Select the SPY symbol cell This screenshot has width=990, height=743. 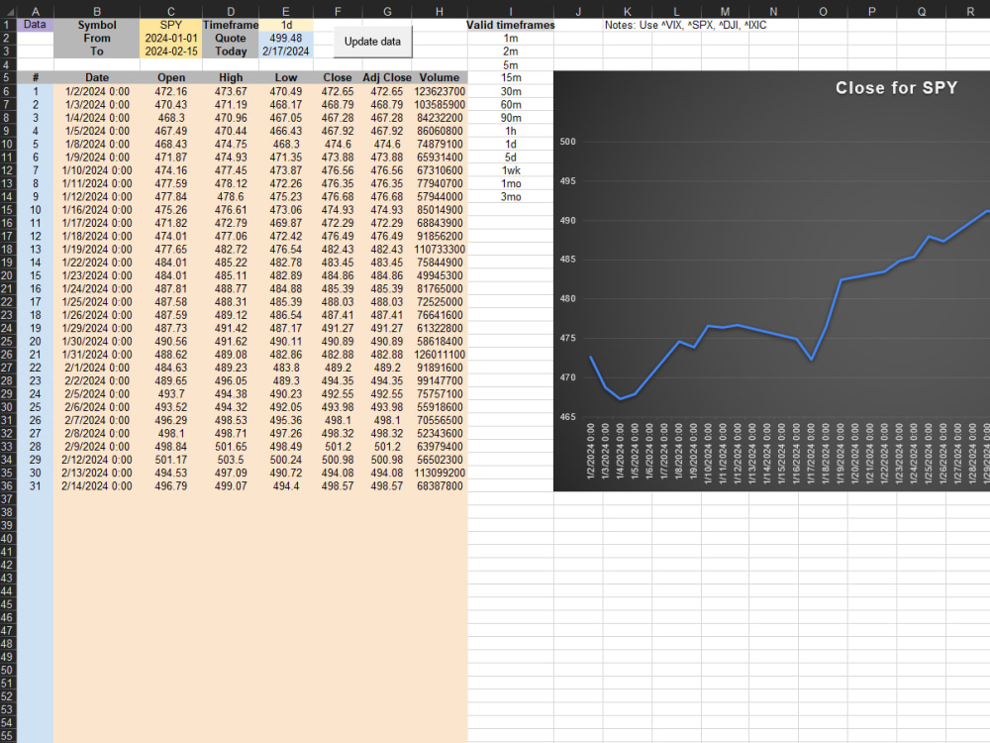(x=170, y=25)
